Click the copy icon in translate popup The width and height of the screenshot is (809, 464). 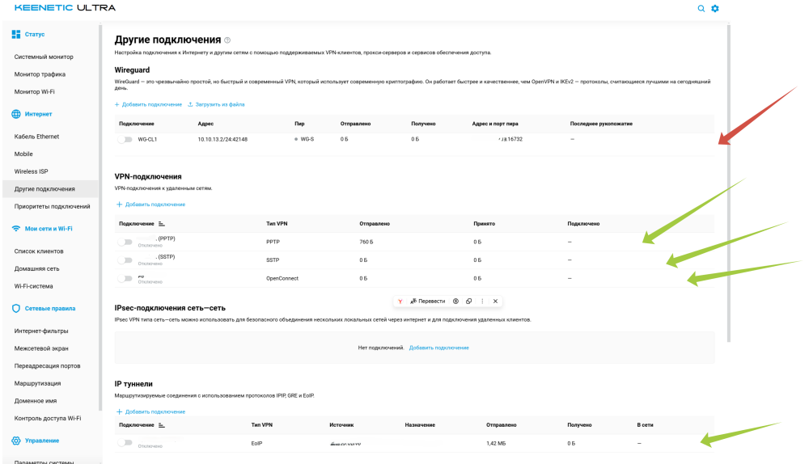tap(468, 301)
